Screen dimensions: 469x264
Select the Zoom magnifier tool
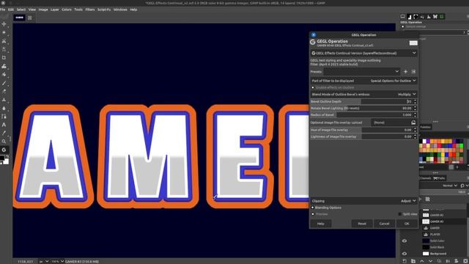click(4, 141)
